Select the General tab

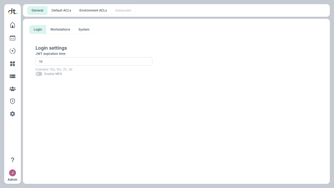37,10
